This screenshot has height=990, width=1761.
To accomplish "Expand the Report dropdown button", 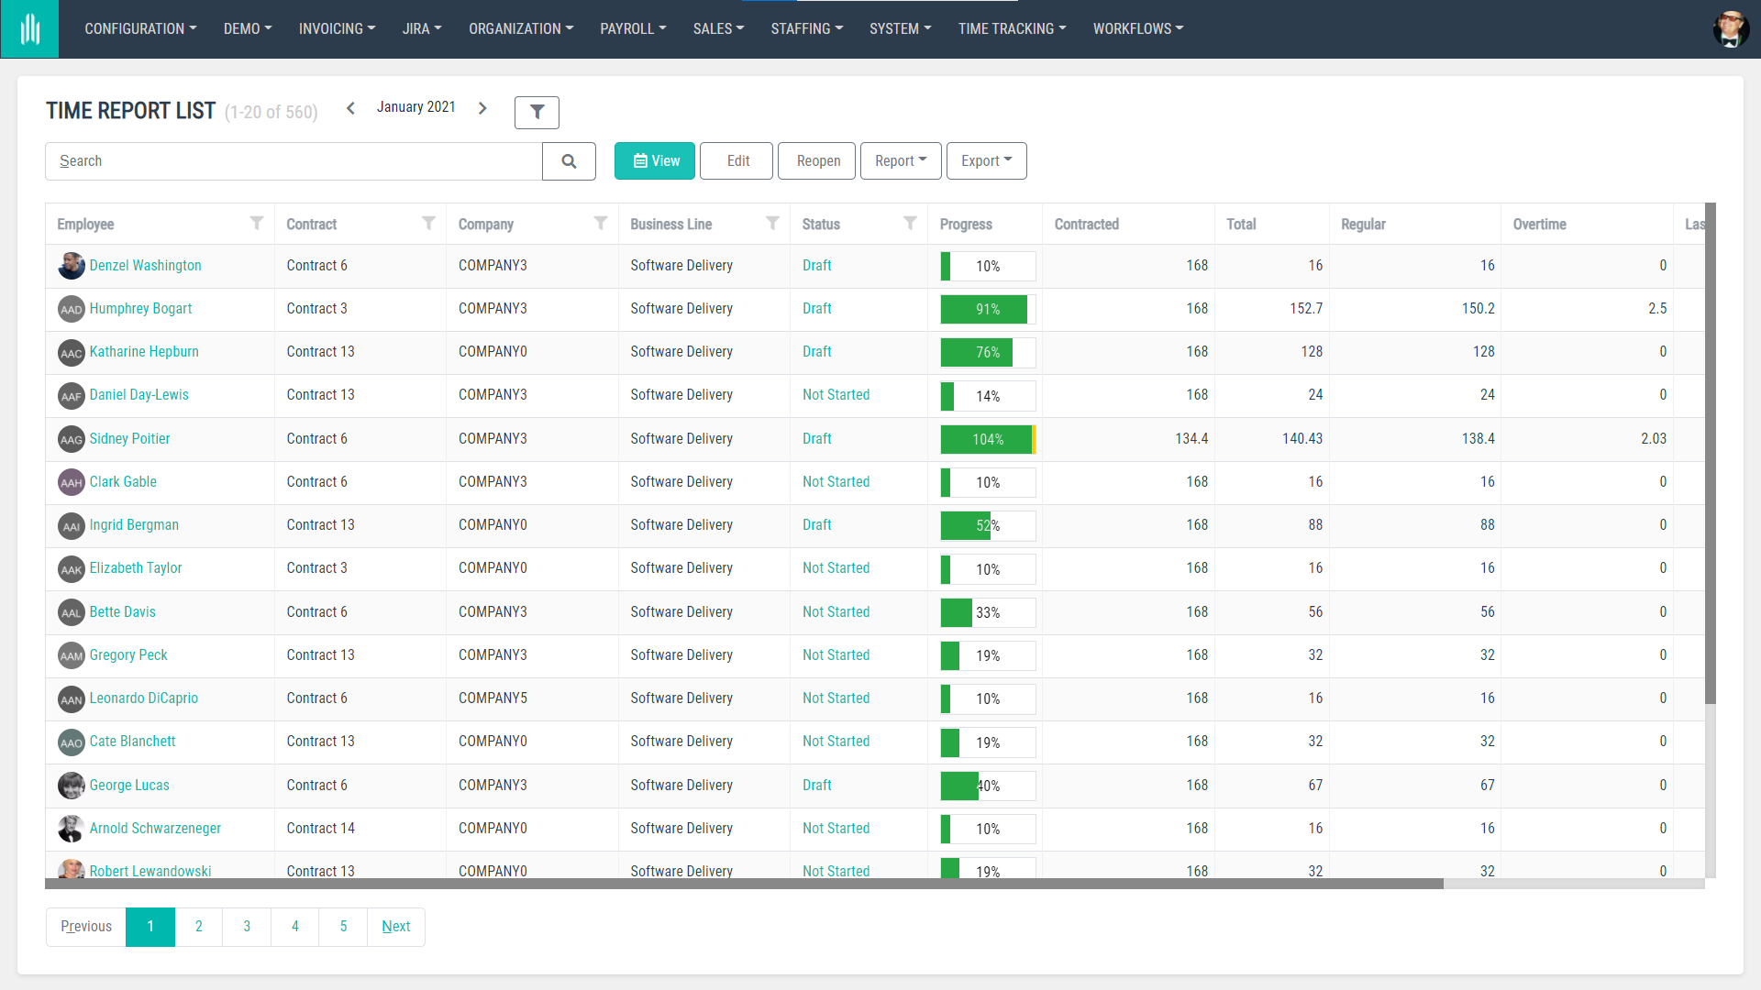I will [900, 161].
